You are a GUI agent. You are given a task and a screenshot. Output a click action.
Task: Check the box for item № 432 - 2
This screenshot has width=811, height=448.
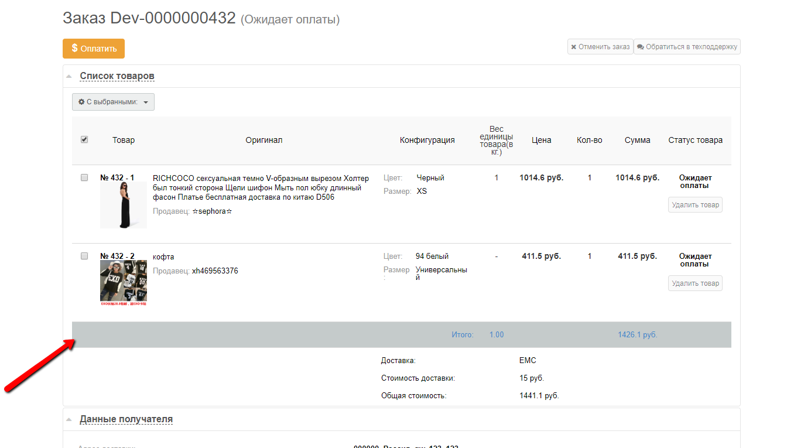click(84, 256)
